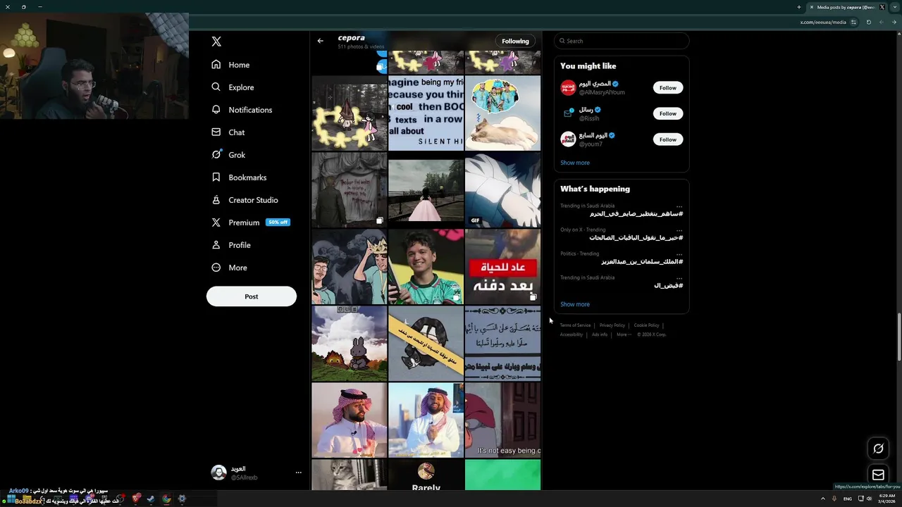This screenshot has height=507, width=902.
Task: Click the @youm7 profile avatar
Action: click(568, 139)
